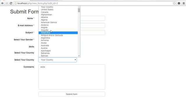The image size is (186, 104).
Task: Select Armenia option
Action: 58,40
